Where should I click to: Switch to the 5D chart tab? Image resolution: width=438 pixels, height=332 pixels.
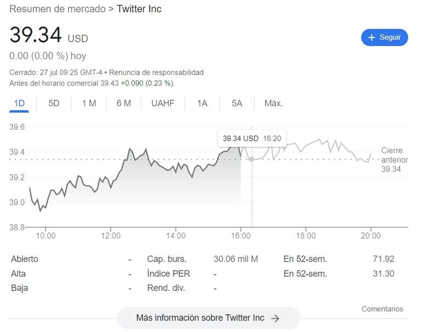coord(54,104)
